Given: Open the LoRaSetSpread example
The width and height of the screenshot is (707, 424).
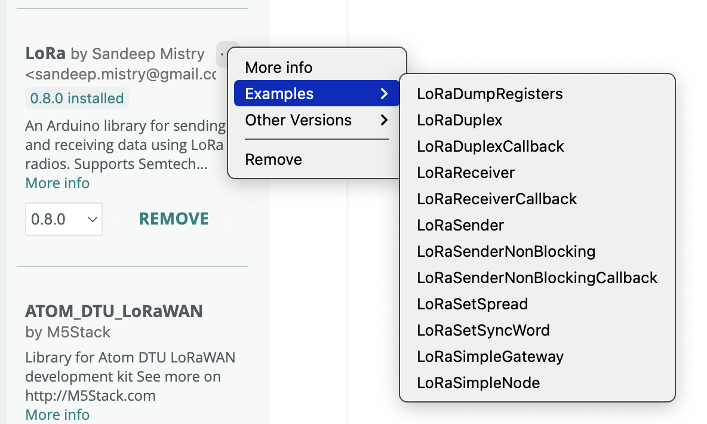Looking at the screenshot, I should tap(537, 304).
